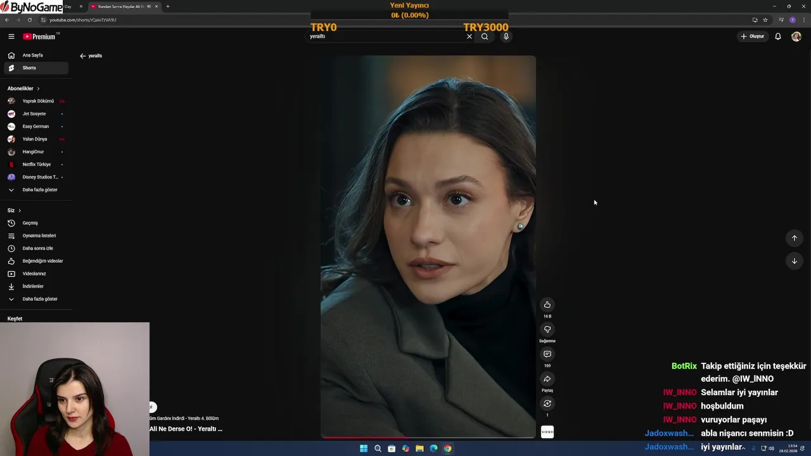
Task: Open the YouTube hamburger guide menu
Action: pyautogui.click(x=11, y=36)
